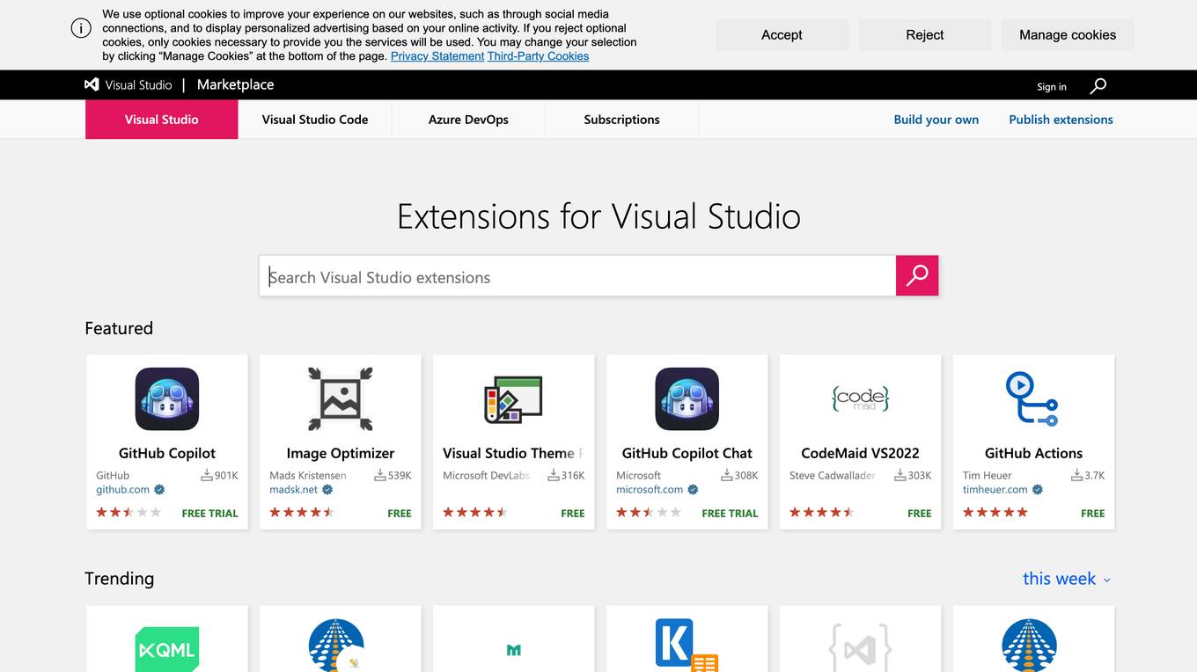Click the 'Image Optimizer' title

click(341, 453)
